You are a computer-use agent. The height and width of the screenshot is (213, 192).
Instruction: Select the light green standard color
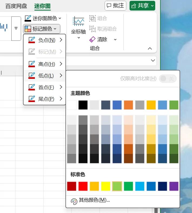tap(117, 186)
